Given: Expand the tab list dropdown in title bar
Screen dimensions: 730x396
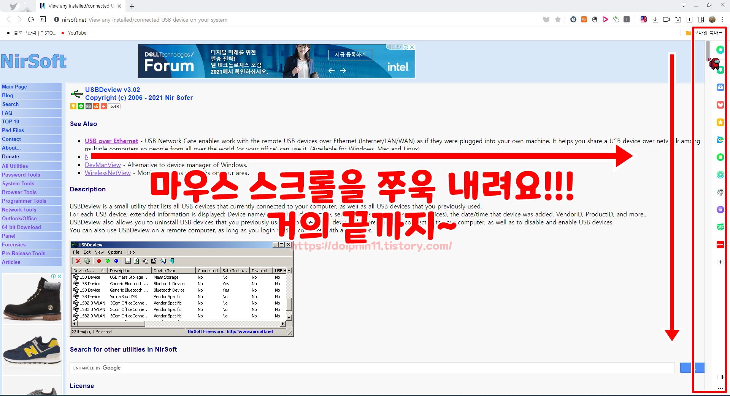Looking at the screenshot, I should [x=684, y=5].
